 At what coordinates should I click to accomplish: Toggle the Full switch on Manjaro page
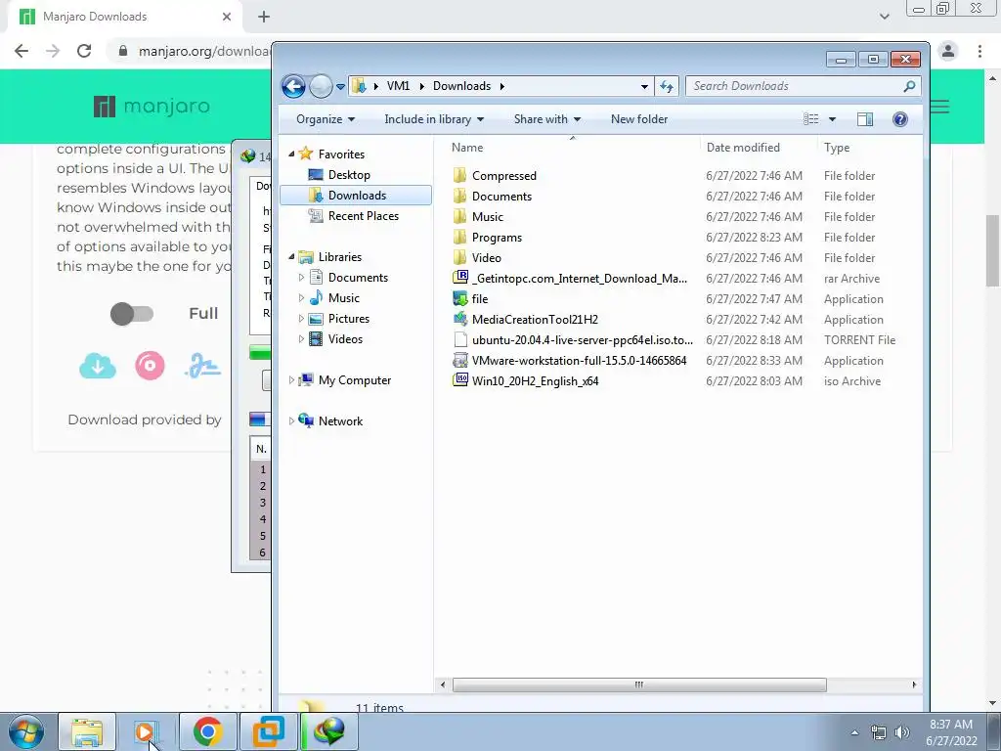click(x=132, y=314)
